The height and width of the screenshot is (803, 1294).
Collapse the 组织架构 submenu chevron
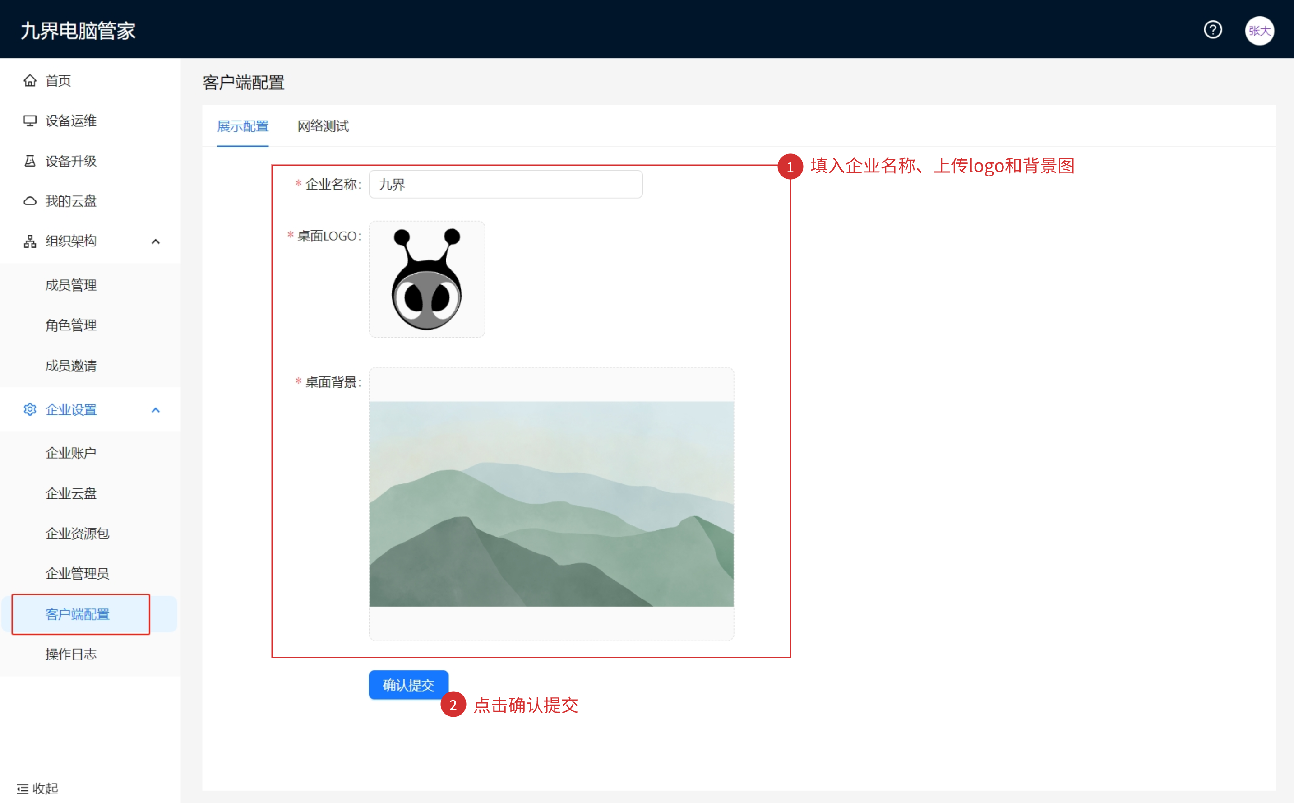point(156,241)
